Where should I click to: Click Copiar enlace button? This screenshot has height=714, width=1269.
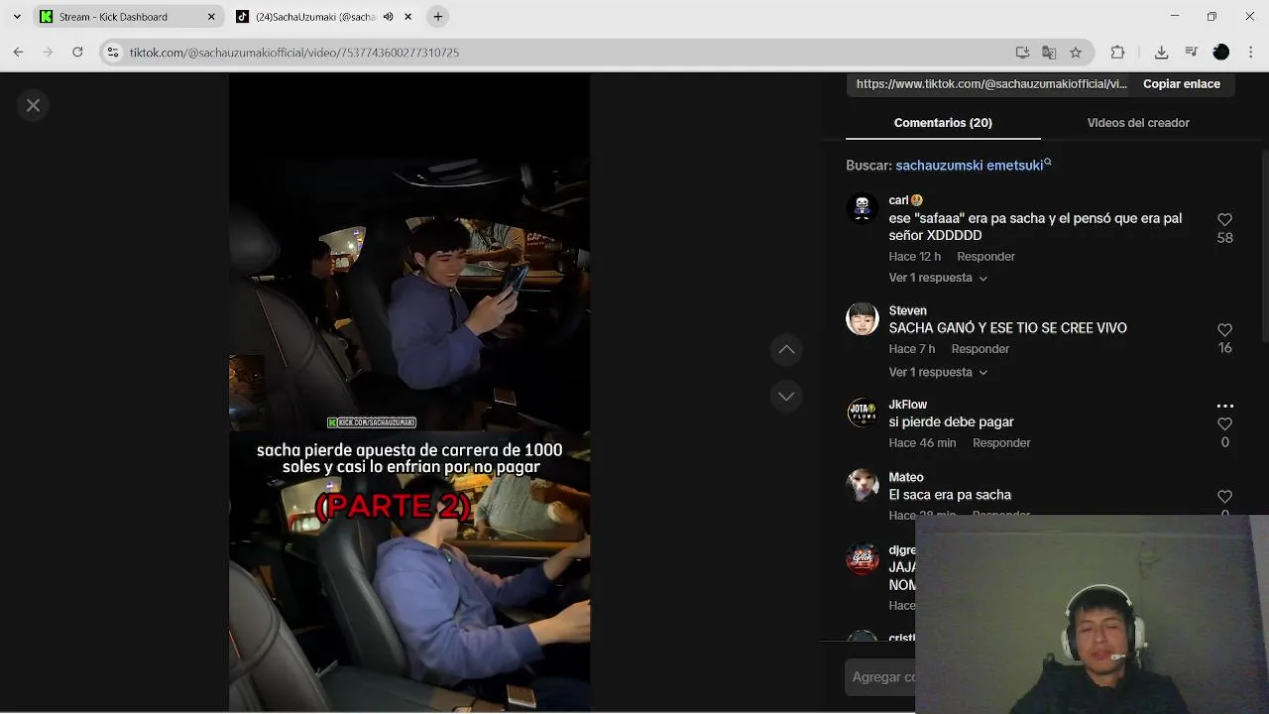[1182, 84]
